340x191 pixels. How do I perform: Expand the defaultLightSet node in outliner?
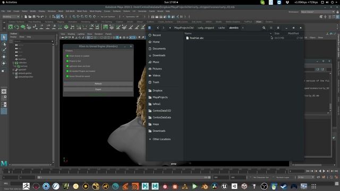[14, 73]
